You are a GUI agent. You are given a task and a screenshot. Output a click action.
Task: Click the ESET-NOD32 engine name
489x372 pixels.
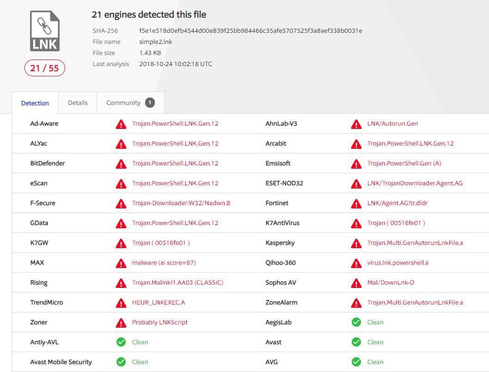click(x=284, y=183)
